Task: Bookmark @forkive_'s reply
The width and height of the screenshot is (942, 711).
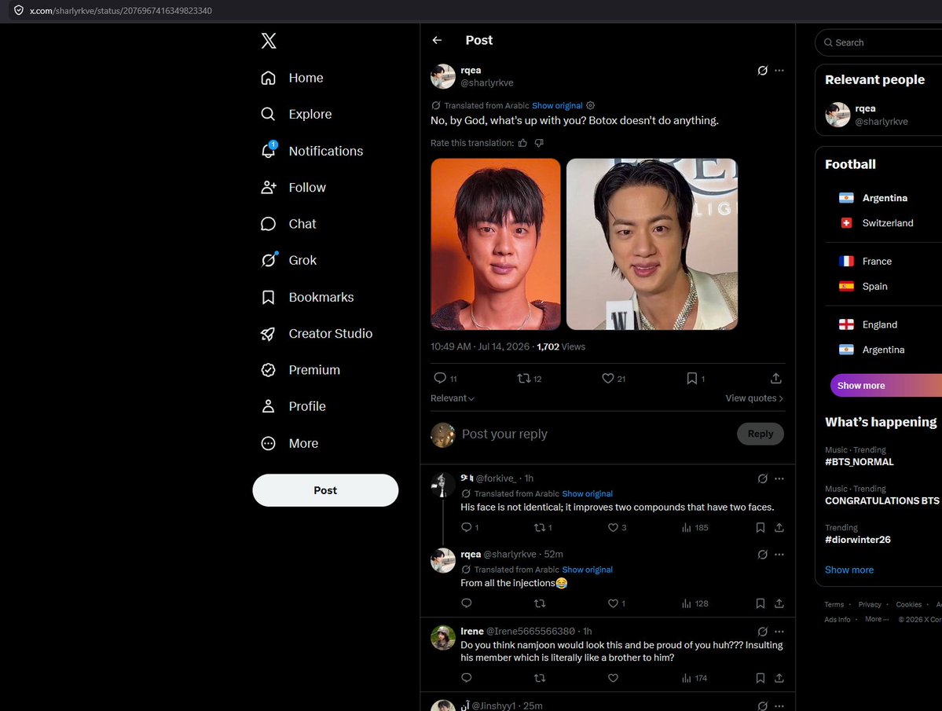Action: [760, 527]
